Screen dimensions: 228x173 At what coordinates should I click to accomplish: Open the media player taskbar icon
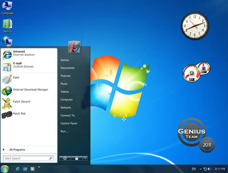tap(32, 169)
